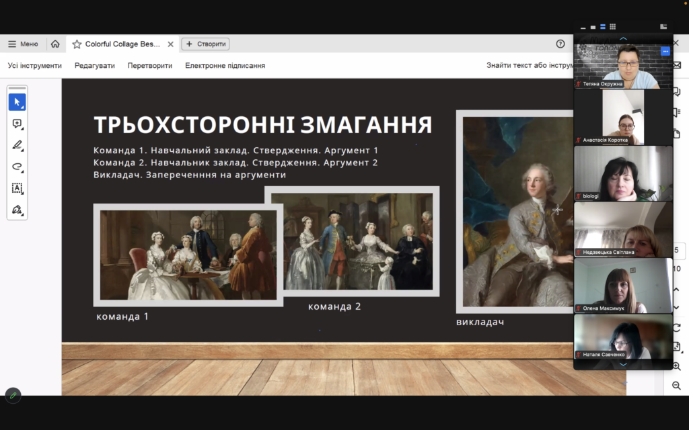Screen dimensions: 689x430
Task: Switch to the Colorful Collage Bes... tab
Action: (122, 44)
